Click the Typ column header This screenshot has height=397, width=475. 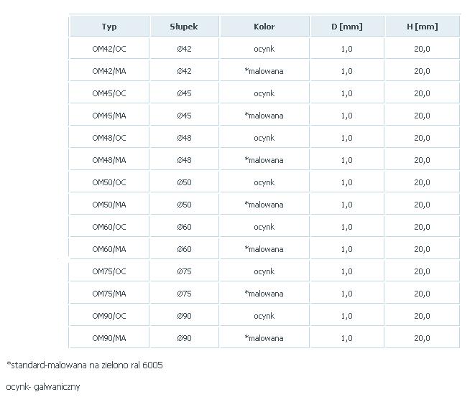coord(109,27)
